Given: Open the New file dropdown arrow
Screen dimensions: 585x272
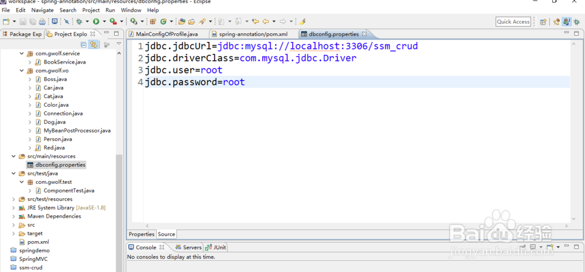Looking at the screenshot, I should tap(14, 22).
